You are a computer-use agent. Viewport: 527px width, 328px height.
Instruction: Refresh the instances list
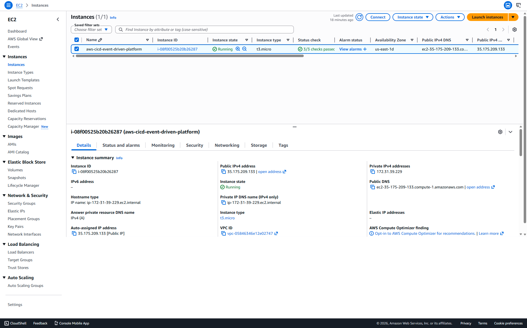(x=359, y=17)
